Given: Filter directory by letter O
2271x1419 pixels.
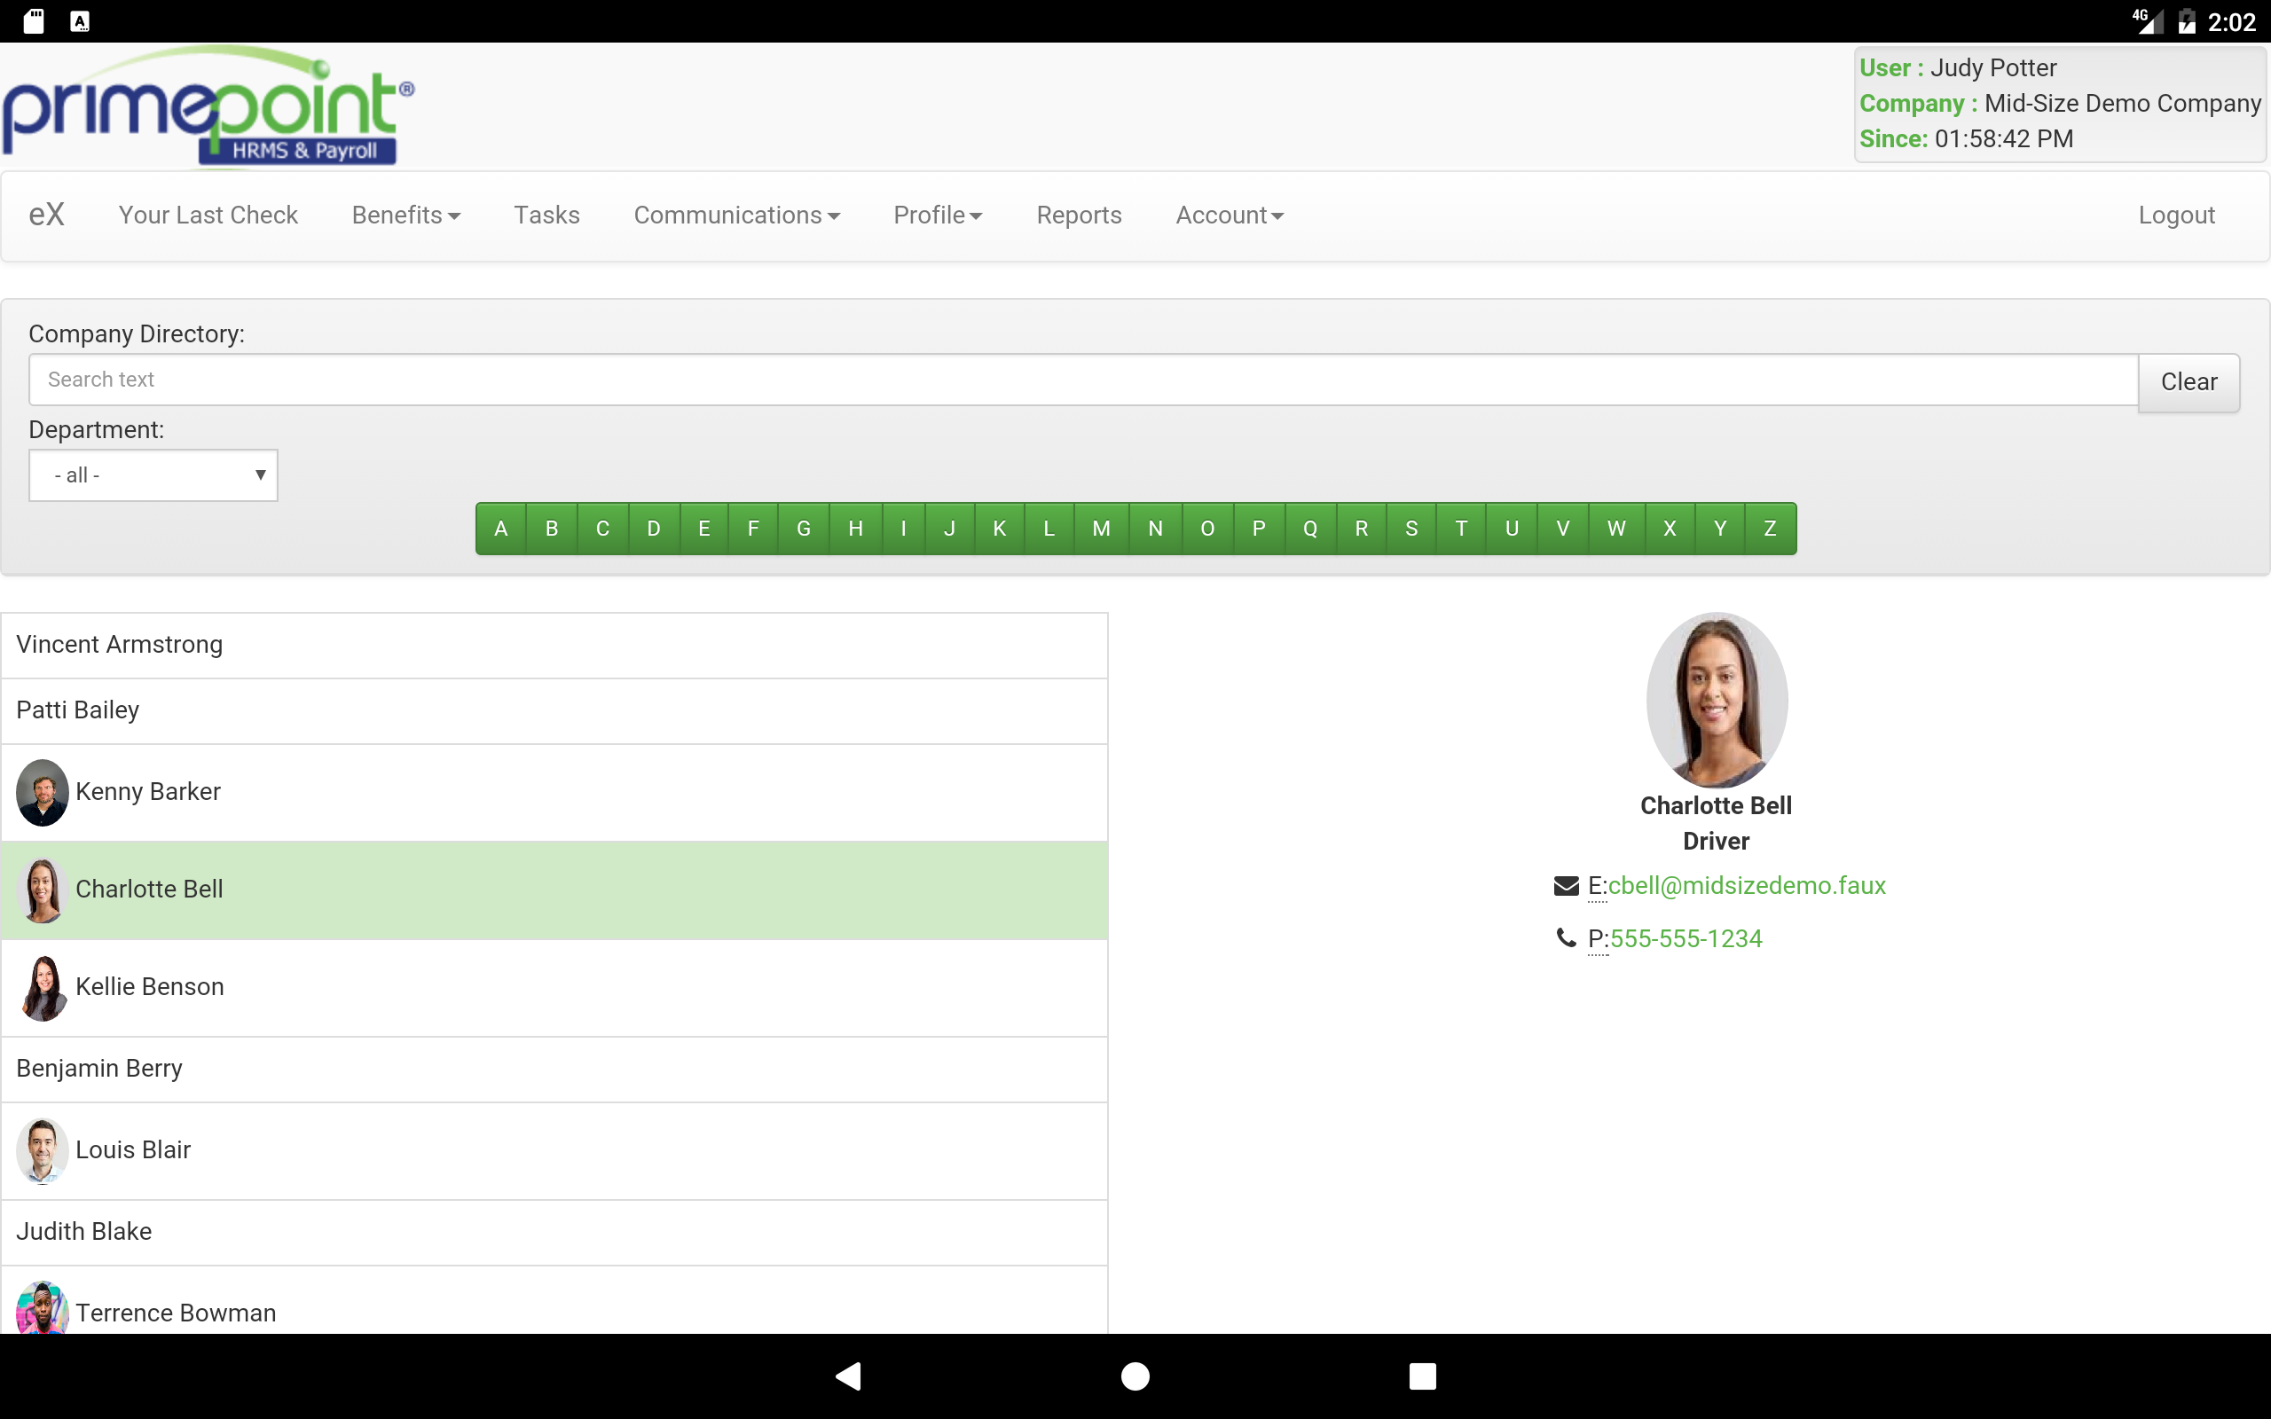Looking at the screenshot, I should point(1207,529).
